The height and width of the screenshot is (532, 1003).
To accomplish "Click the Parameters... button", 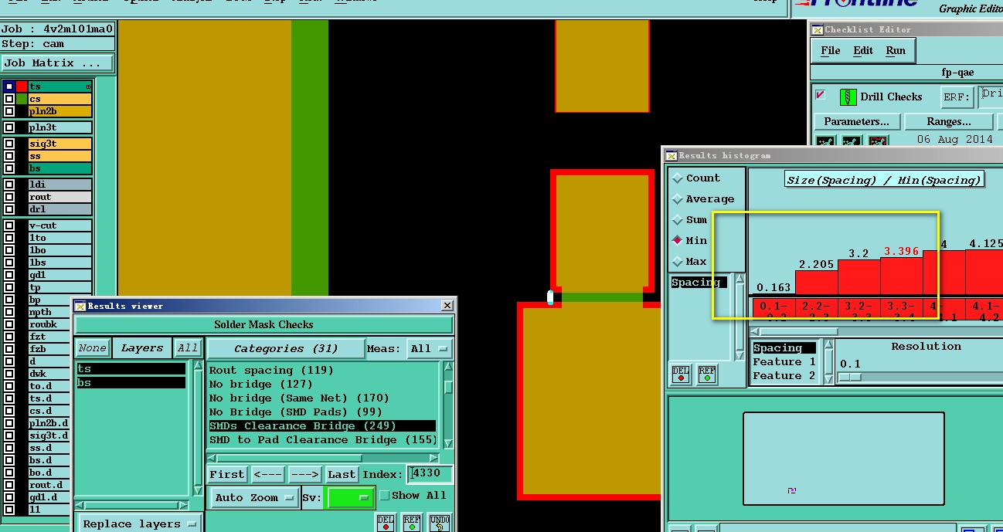I will 856,122.
